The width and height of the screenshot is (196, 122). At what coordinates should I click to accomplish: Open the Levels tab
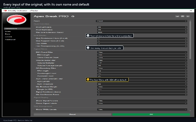8,37
